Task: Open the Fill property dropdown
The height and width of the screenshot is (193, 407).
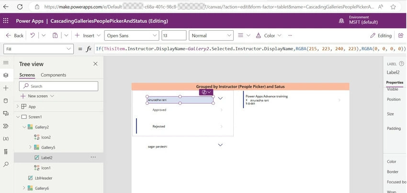Action: coord(38,49)
